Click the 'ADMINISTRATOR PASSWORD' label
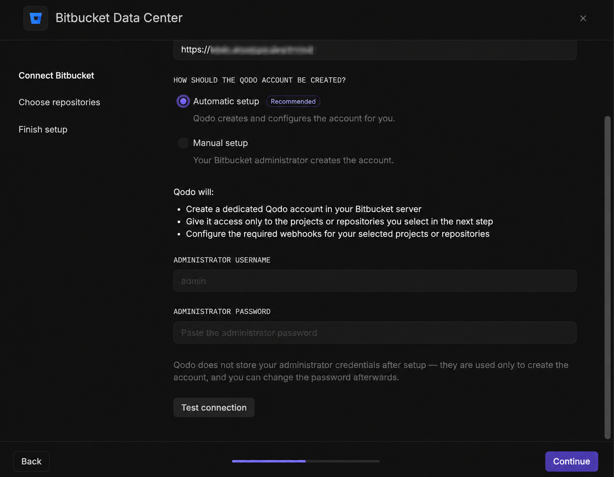614x477 pixels. click(x=222, y=312)
